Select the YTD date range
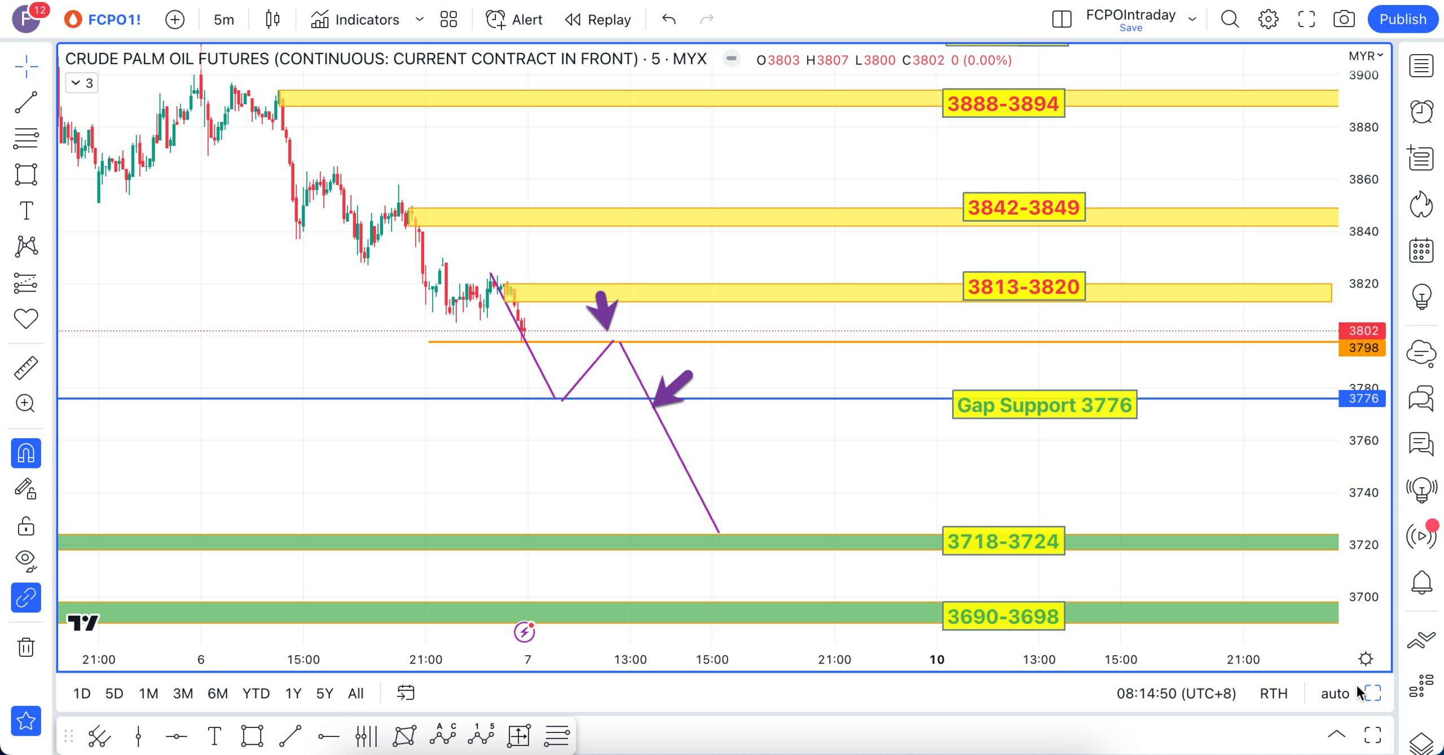The width and height of the screenshot is (1444, 755). point(256,693)
